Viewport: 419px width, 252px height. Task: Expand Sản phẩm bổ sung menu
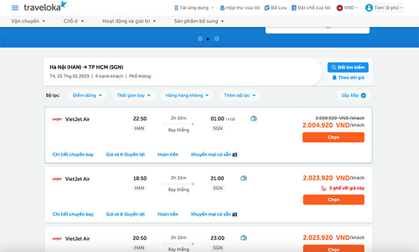point(199,21)
